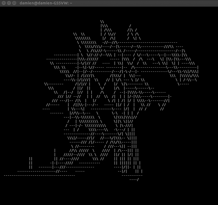Click the window title damien@damien-G55VW
This screenshot has width=218, height=205.
[x=46, y=3]
